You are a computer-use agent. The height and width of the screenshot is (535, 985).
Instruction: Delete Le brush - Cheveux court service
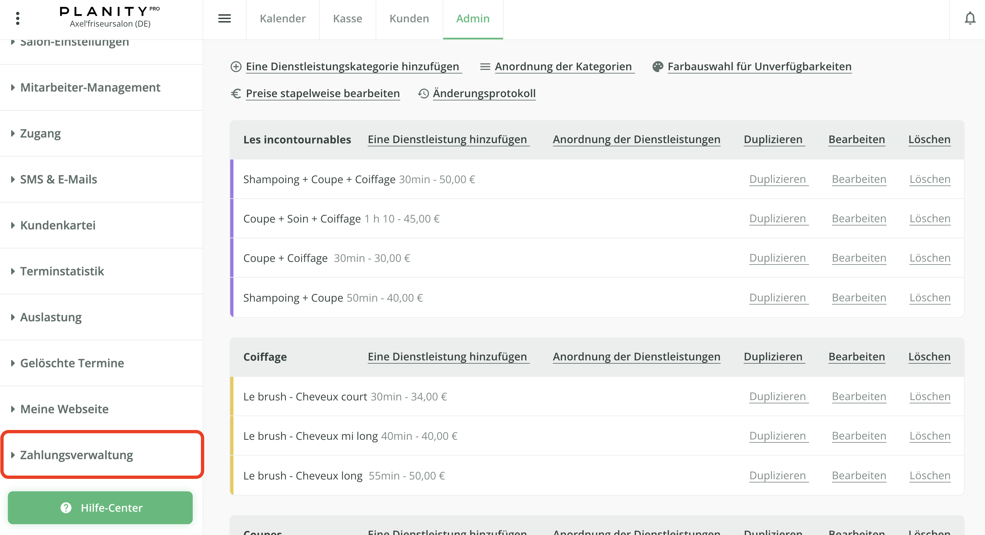pos(930,396)
